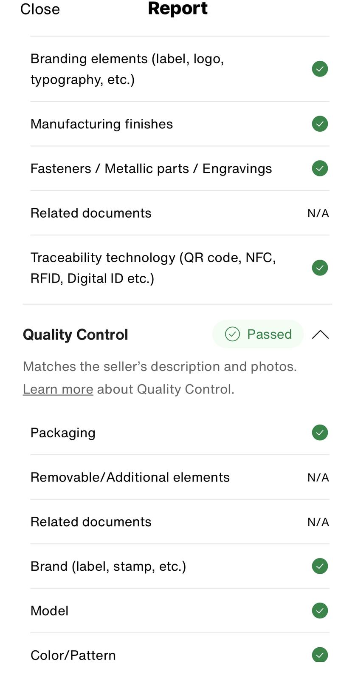Tap the Packaging row label
The width and height of the screenshot is (355, 680).
click(63, 433)
